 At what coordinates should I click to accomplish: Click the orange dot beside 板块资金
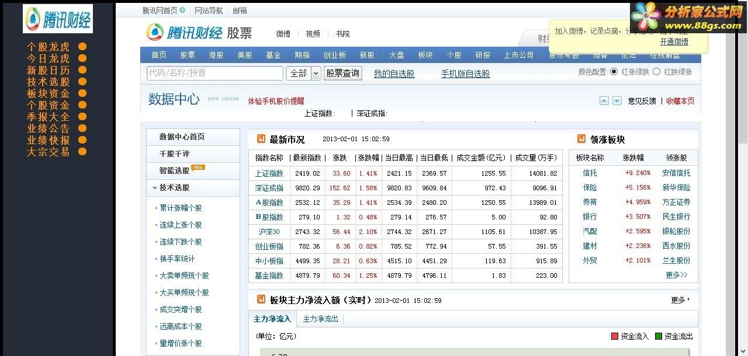tap(82, 93)
